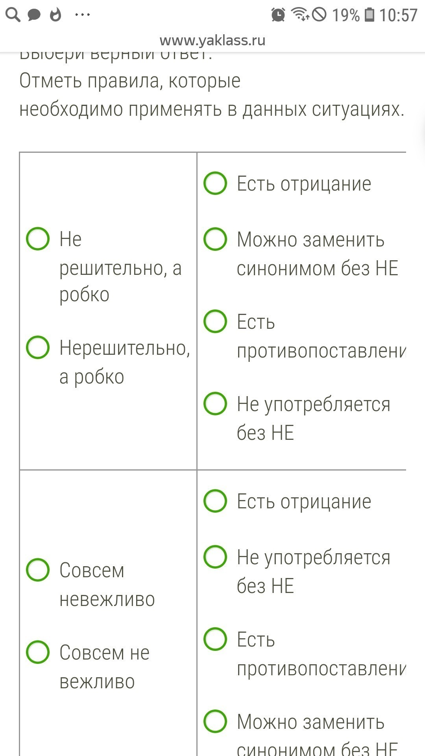
Task: Select "Нерешительно, а робко" option
Action: pos(38,347)
